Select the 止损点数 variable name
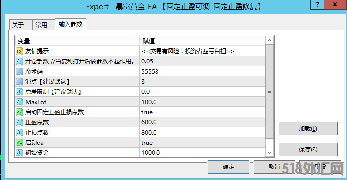Screen dimensions: 347x180 click(37, 132)
